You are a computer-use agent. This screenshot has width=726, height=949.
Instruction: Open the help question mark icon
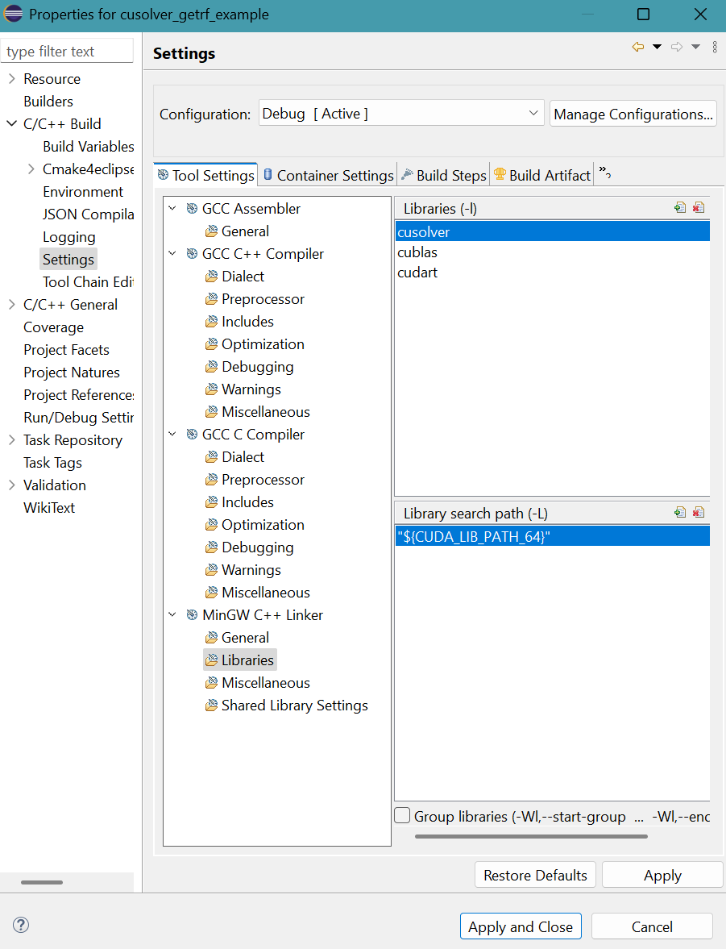pos(21,926)
